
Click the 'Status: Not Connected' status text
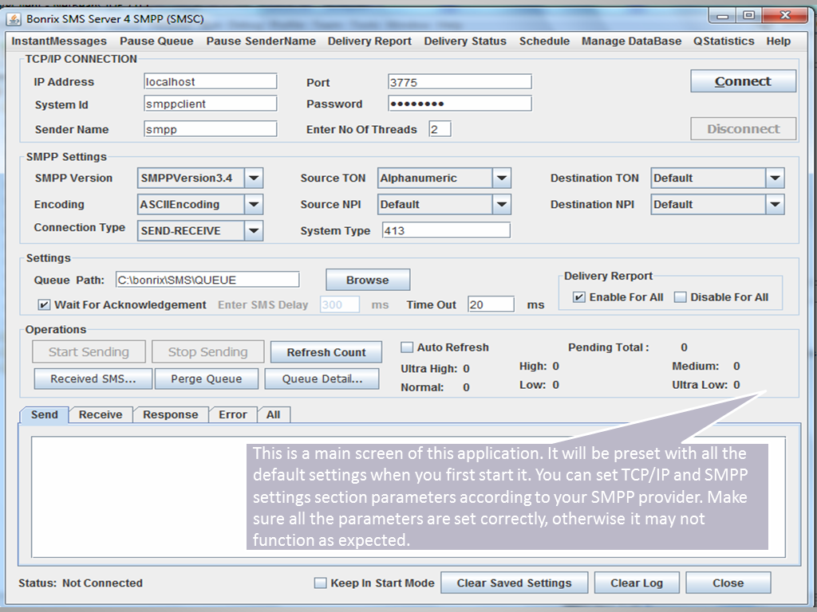81,583
